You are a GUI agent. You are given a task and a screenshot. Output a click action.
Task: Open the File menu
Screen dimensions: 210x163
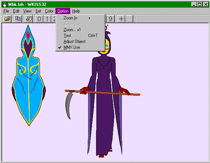[x=6, y=11]
